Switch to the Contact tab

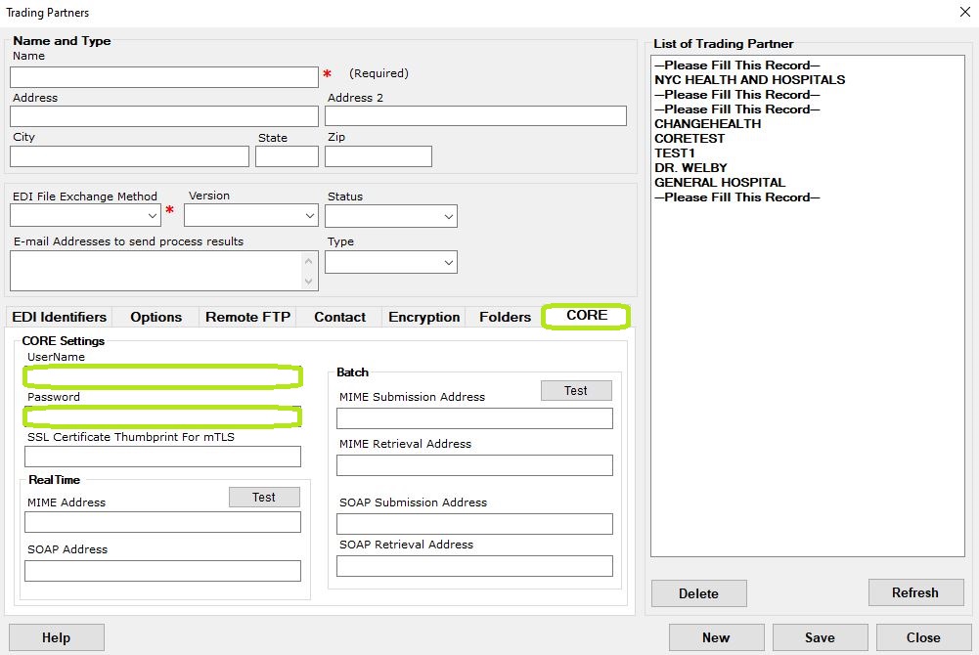click(339, 317)
